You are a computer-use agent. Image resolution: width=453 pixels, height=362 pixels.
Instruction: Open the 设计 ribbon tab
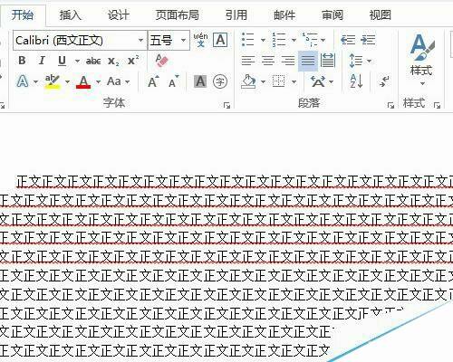click(119, 15)
